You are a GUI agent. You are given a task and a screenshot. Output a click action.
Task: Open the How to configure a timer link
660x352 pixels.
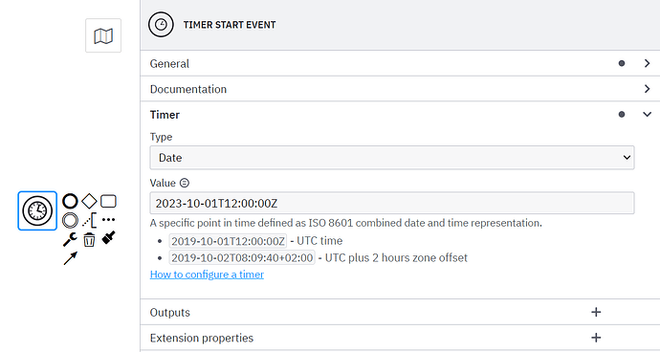207,275
